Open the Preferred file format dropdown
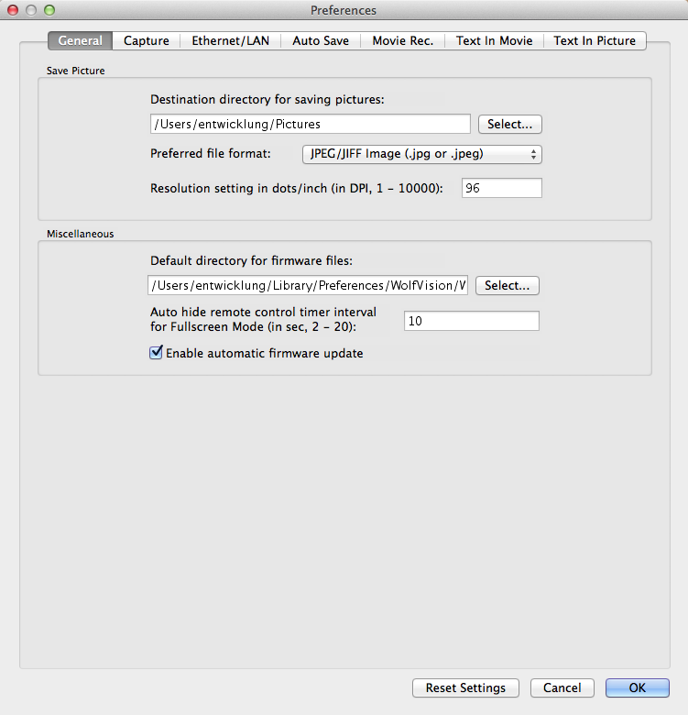The image size is (688, 715). click(x=421, y=154)
